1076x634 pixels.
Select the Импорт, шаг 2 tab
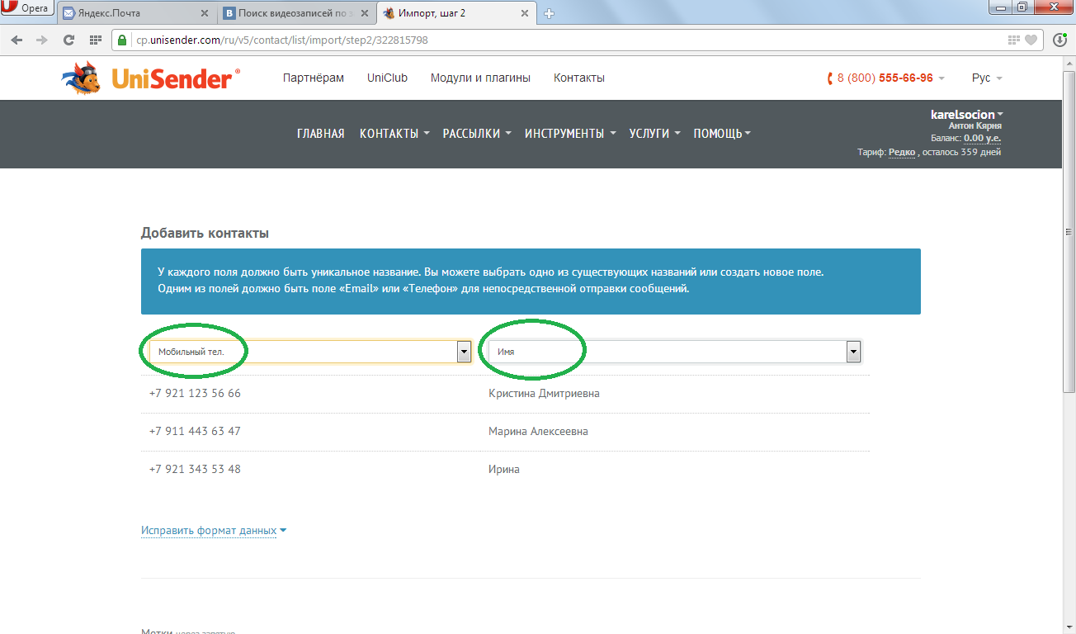tap(457, 13)
